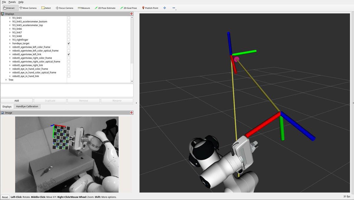Screen dimensions: 354x200
Task: Expand robot0_agentview_left_link row arrow
Action: tap(10, 54)
